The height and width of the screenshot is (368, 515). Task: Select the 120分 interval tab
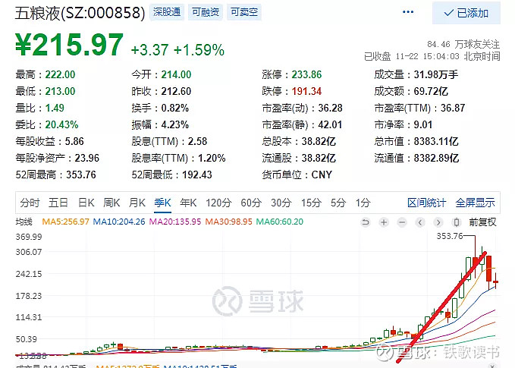pyautogui.click(x=218, y=203)
